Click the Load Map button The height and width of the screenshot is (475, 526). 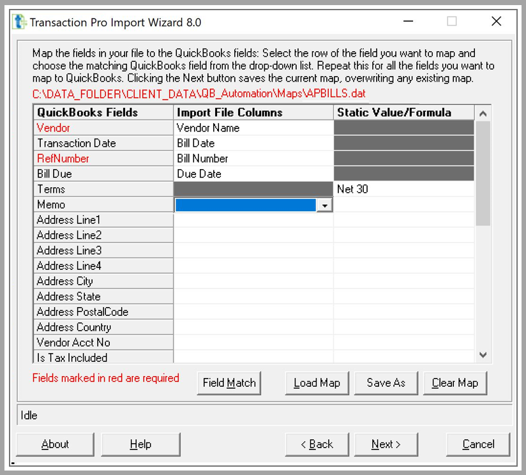[x=317, y=383]
